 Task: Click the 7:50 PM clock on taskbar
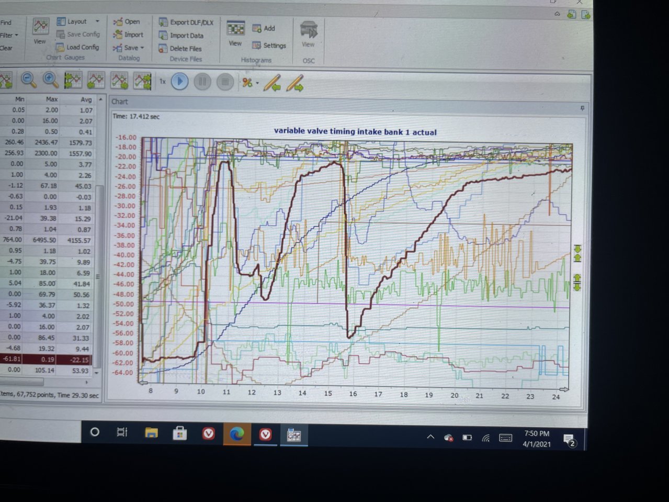[536, 433]
